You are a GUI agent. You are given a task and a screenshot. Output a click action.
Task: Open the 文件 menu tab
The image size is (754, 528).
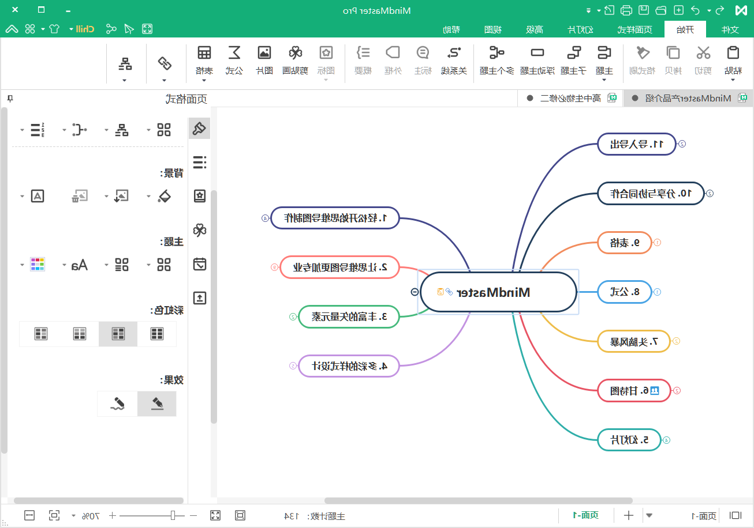731,29
